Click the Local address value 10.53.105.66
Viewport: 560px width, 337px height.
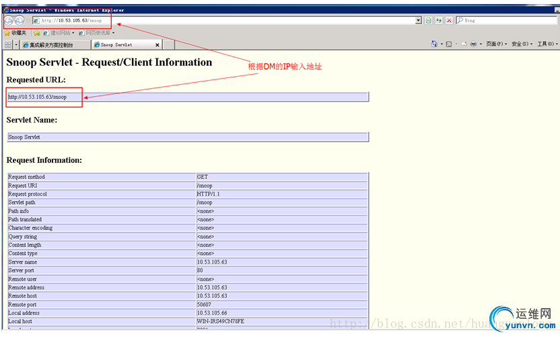click(x=212, y=313)
